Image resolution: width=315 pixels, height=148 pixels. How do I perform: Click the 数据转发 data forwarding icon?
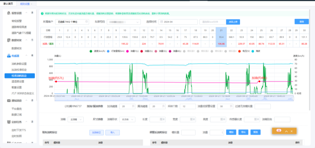click(9, 40)
